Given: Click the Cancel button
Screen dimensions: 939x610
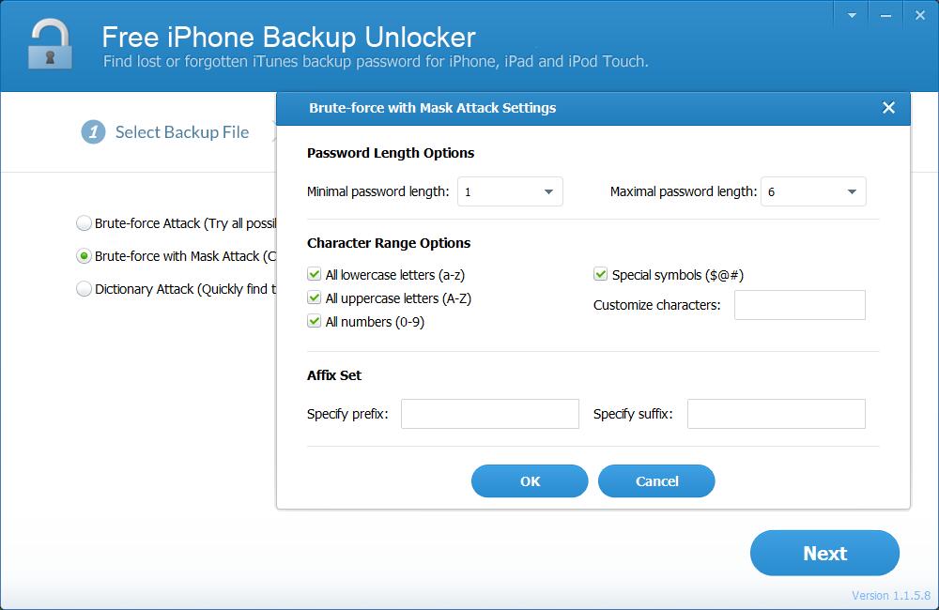Looking at the screenshot, I should [x=656, y=481].
